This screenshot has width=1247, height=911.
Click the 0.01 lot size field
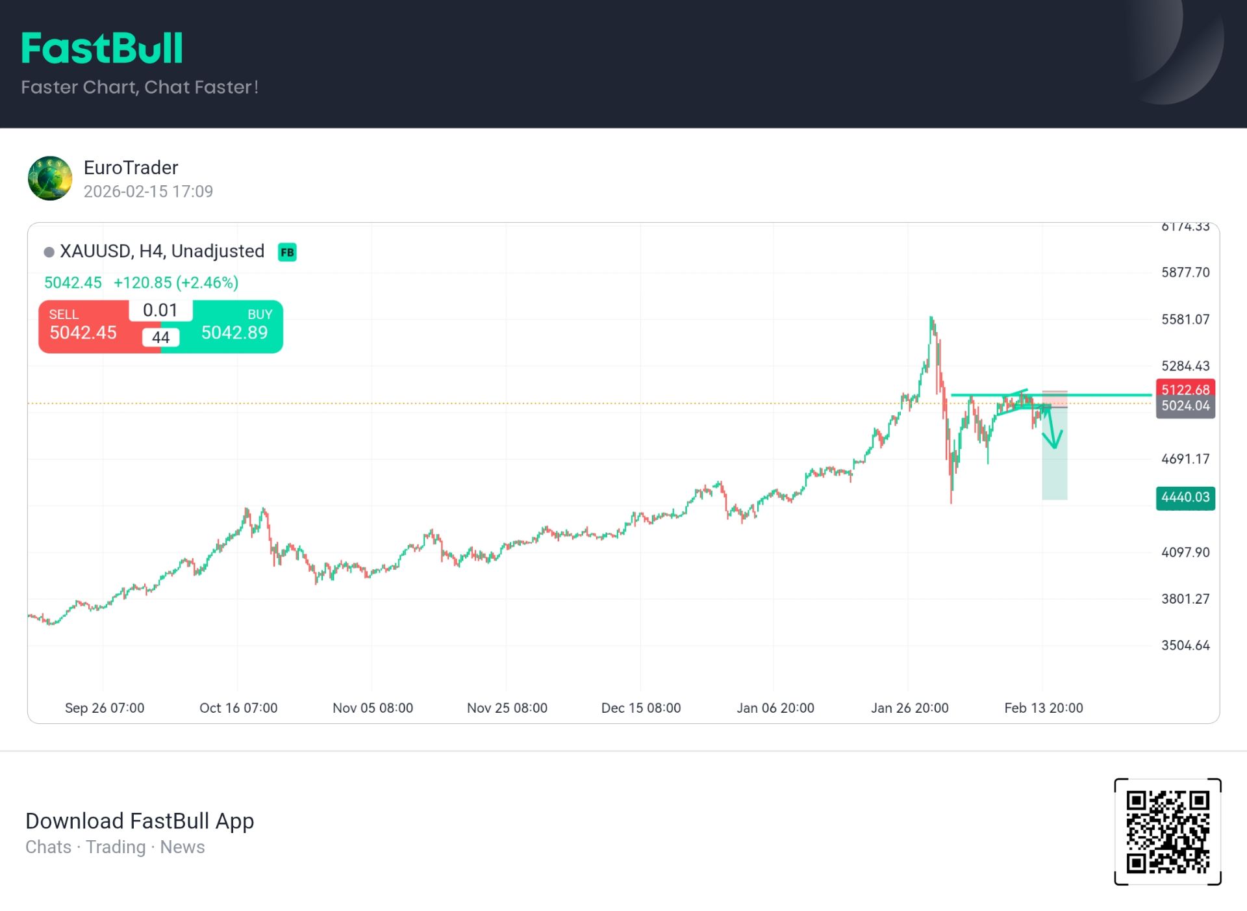pyautogui.click(x=160, y=311)
